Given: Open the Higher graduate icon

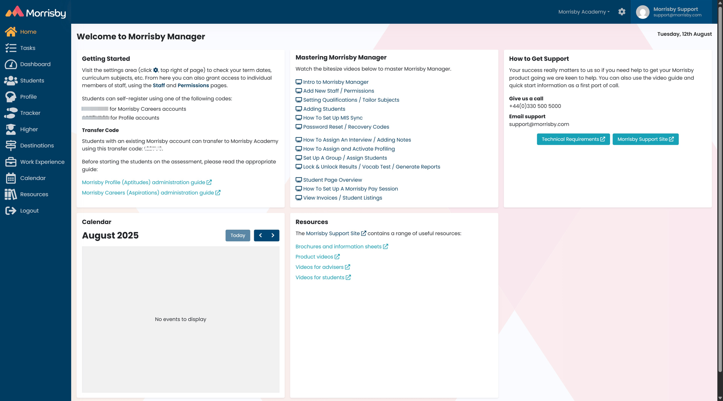Looking at the screenshot, I should click(x=11, y=129).
